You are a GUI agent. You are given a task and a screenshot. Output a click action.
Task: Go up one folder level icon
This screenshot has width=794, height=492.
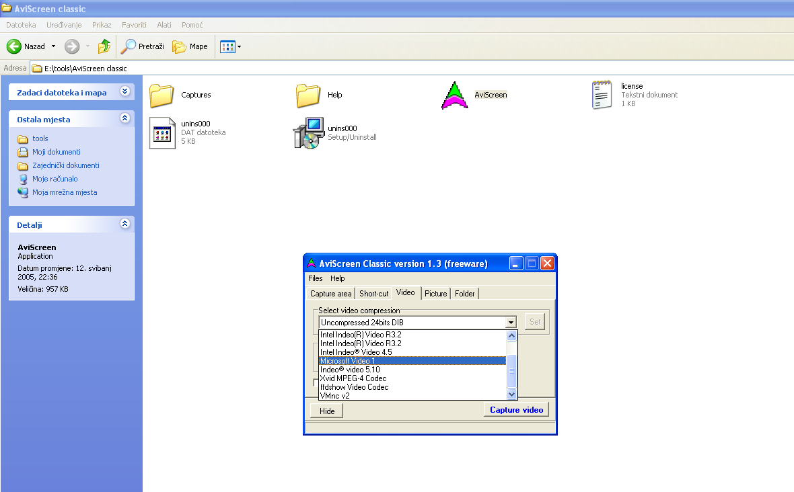[104, 46]
